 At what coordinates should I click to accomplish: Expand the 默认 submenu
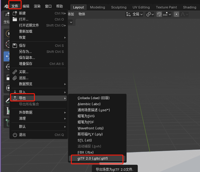(x=39, y=127)
